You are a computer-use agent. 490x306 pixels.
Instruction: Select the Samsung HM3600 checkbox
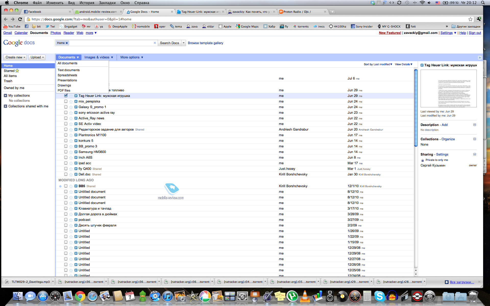(66, 152)
